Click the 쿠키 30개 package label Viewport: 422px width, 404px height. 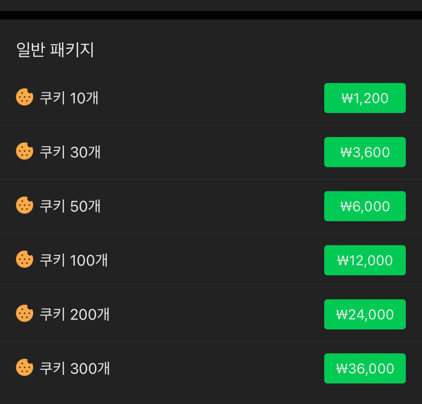70,152
